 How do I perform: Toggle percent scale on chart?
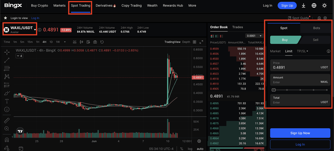182,149
